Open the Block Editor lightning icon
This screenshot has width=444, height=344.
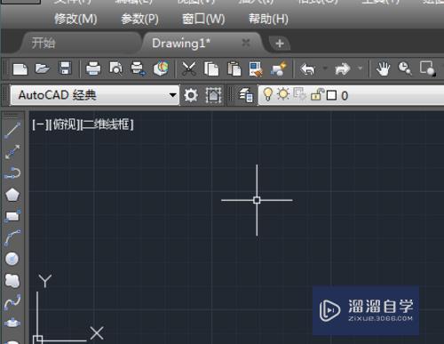(279, 68)
